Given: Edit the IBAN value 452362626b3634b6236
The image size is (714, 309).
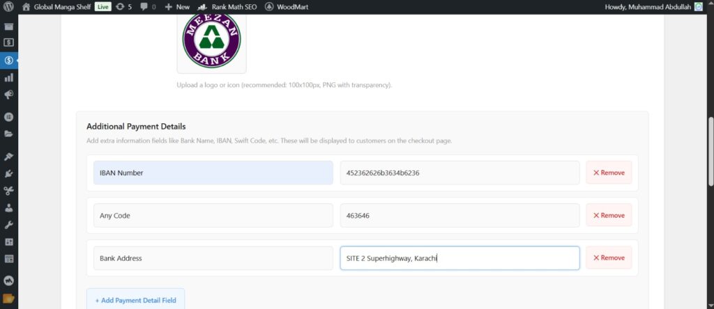Looking at the screenshot, I should click(460, 173).
